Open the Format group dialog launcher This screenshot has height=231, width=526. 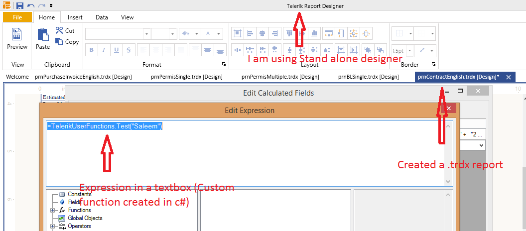click(x=224, y=64)
